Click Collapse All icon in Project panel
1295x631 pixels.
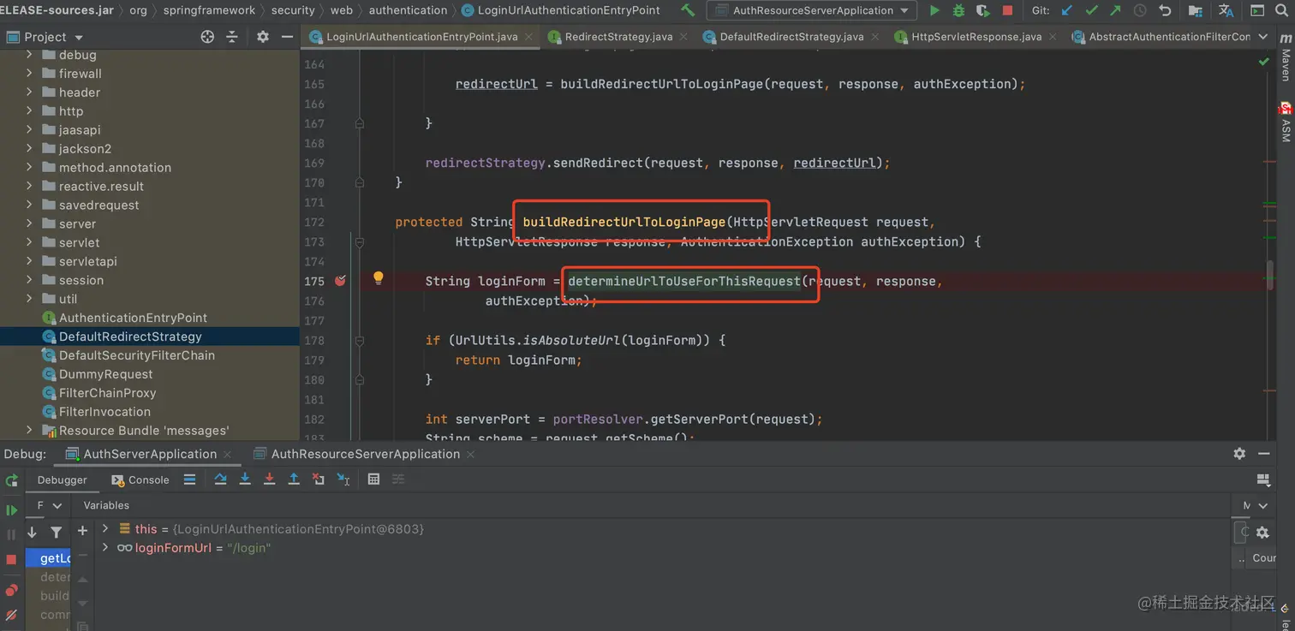coord(232,37)
